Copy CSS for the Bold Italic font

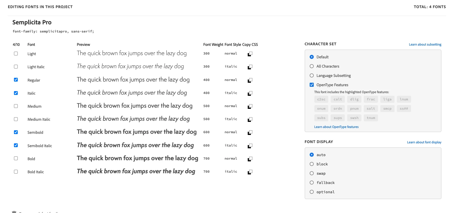(x=250, y=172)
